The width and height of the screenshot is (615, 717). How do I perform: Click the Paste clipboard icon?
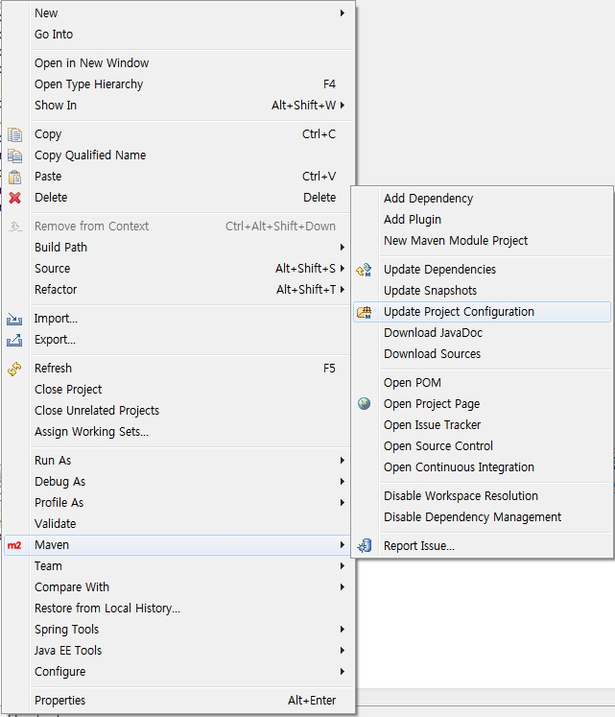pos(14,177)
